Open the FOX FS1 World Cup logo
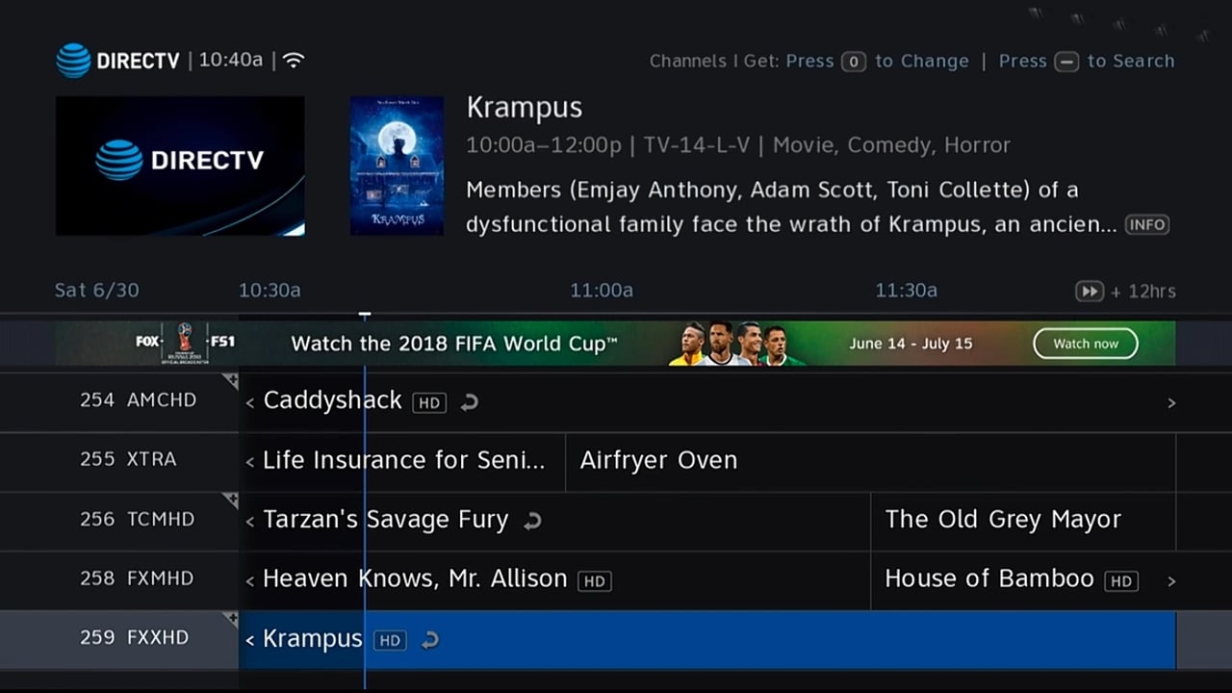 coord(186,342)
